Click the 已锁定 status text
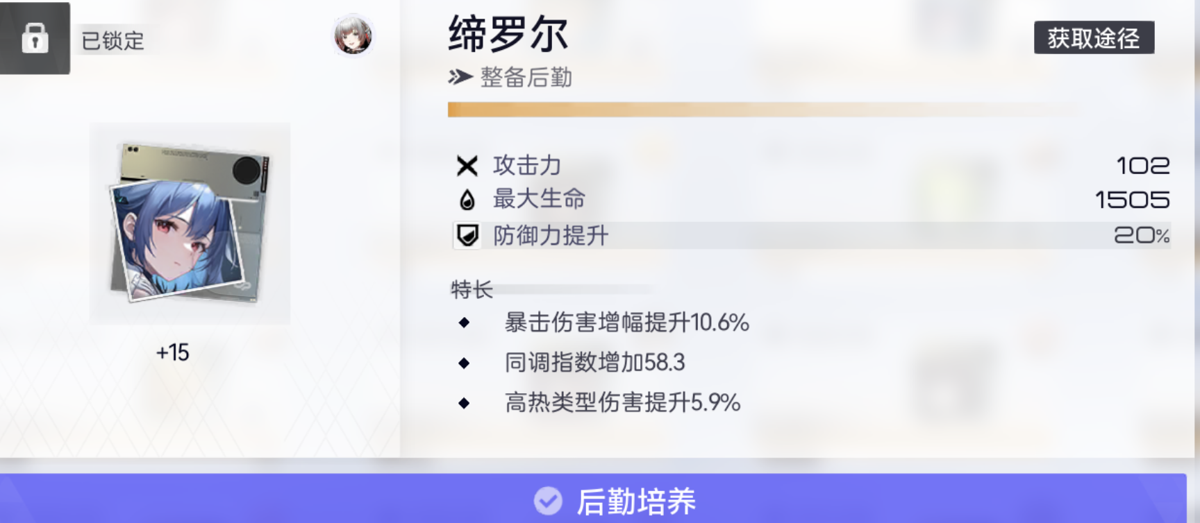Screen dimensions: 1200x523 (x=112, y=40)
